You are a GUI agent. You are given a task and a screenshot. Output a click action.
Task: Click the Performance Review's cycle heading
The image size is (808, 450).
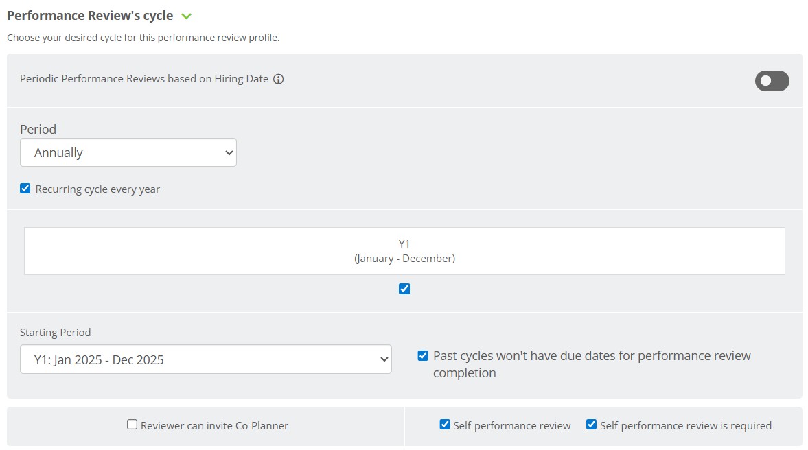coord(90,16)
